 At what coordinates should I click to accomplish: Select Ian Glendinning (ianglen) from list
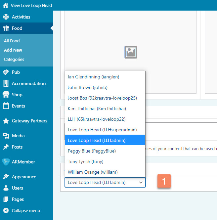click(93, 77)
